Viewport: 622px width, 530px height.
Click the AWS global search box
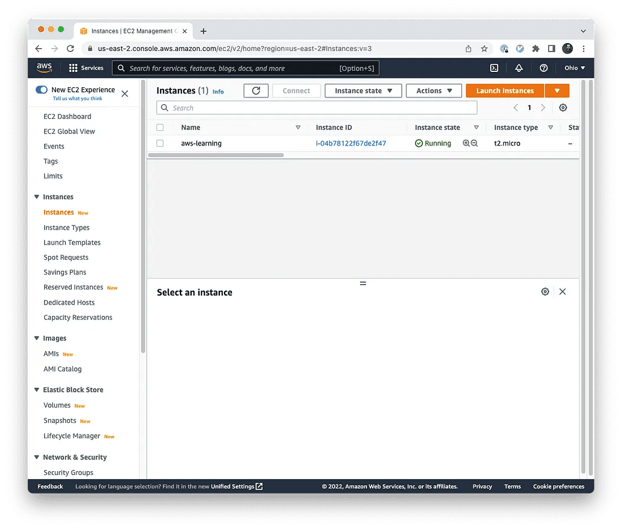(x=245, y=68)
